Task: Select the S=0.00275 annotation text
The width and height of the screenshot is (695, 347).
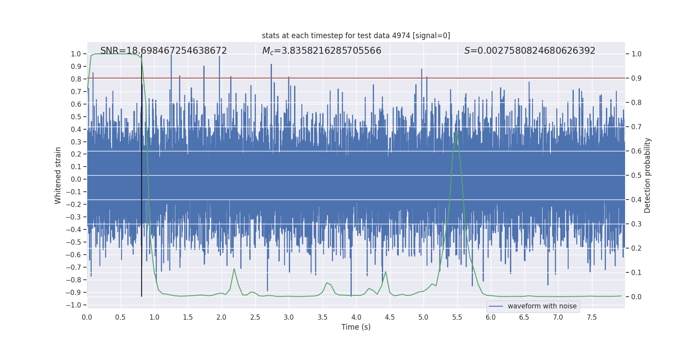Action: 530,51
